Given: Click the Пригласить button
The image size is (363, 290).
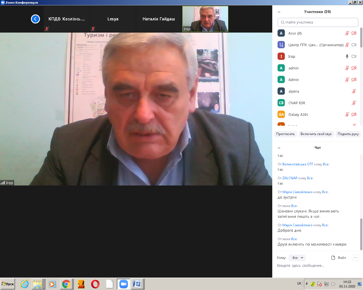Looking at the screenshot, I should pos(285,134).
